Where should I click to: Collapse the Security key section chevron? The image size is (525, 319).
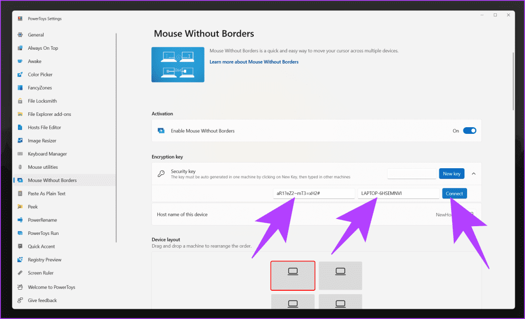[473, 173]
